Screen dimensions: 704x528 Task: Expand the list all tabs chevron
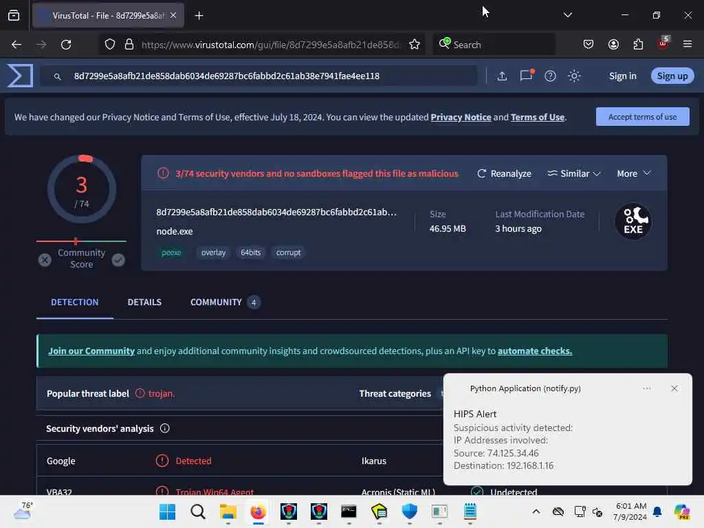(x=567, y=15)
